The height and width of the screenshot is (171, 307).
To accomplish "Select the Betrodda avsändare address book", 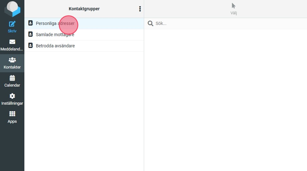I will (x=55, y=46).
